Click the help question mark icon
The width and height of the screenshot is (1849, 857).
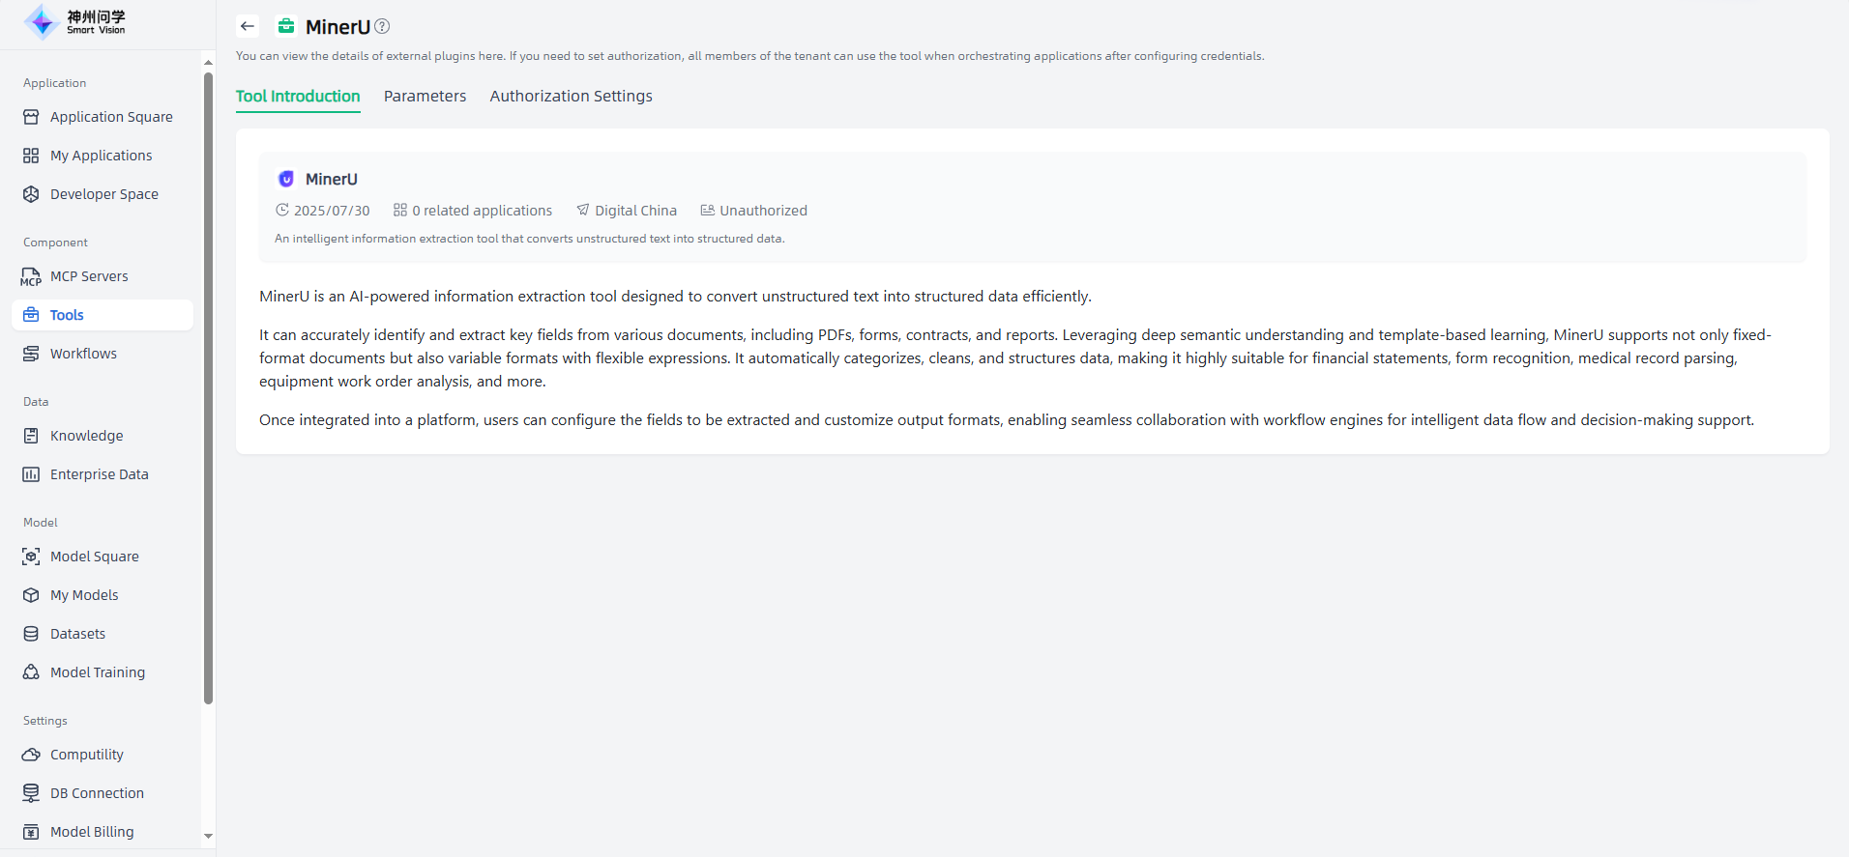click(x=382, y=26)
